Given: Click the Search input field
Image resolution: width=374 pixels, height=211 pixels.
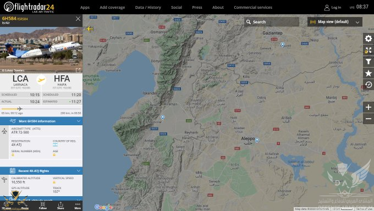Looking at the screenshot, I should [x=272, y=22].
